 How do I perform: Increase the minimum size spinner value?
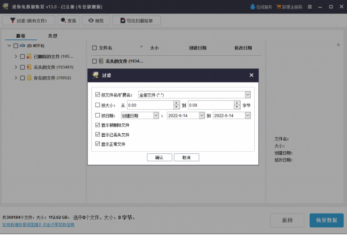177,103
